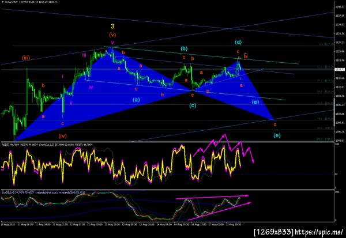Click "17 Aug 02:00" on the time axis
The image size is (346, 238).
tap(216, 224)
